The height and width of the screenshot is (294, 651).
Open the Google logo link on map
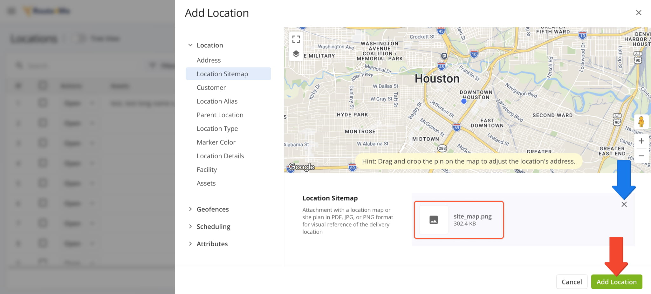point(301,167)
